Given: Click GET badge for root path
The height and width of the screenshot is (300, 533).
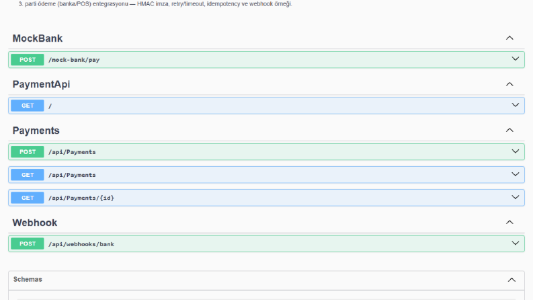Looking at the screenshot, I should pos(27,106).
